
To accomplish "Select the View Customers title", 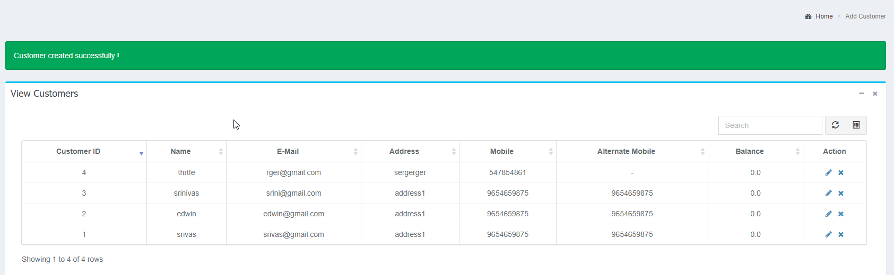I will coord(44,94).
